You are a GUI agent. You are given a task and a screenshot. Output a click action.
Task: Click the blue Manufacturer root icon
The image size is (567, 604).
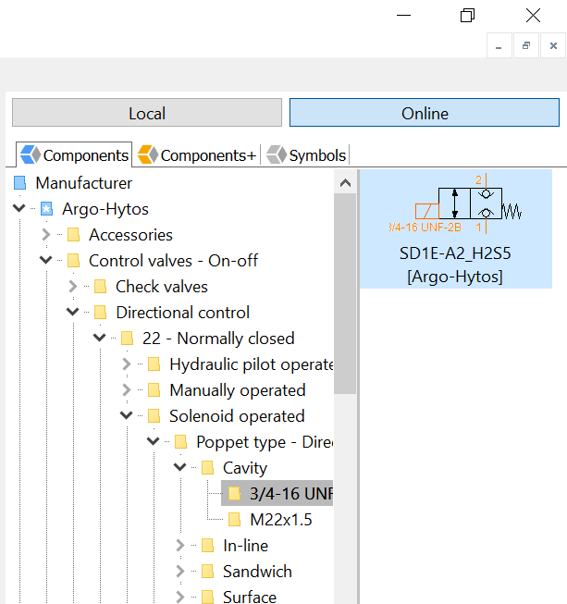pos(19,183)
